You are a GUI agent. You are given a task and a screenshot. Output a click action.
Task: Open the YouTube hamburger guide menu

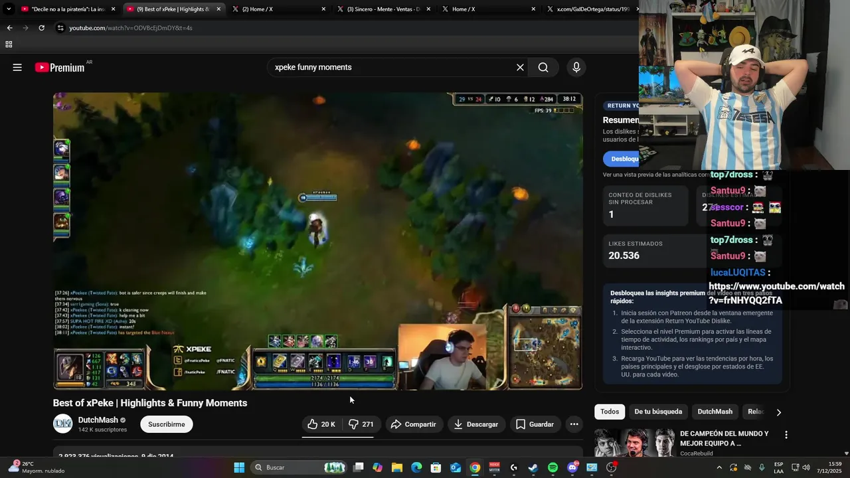17,67
